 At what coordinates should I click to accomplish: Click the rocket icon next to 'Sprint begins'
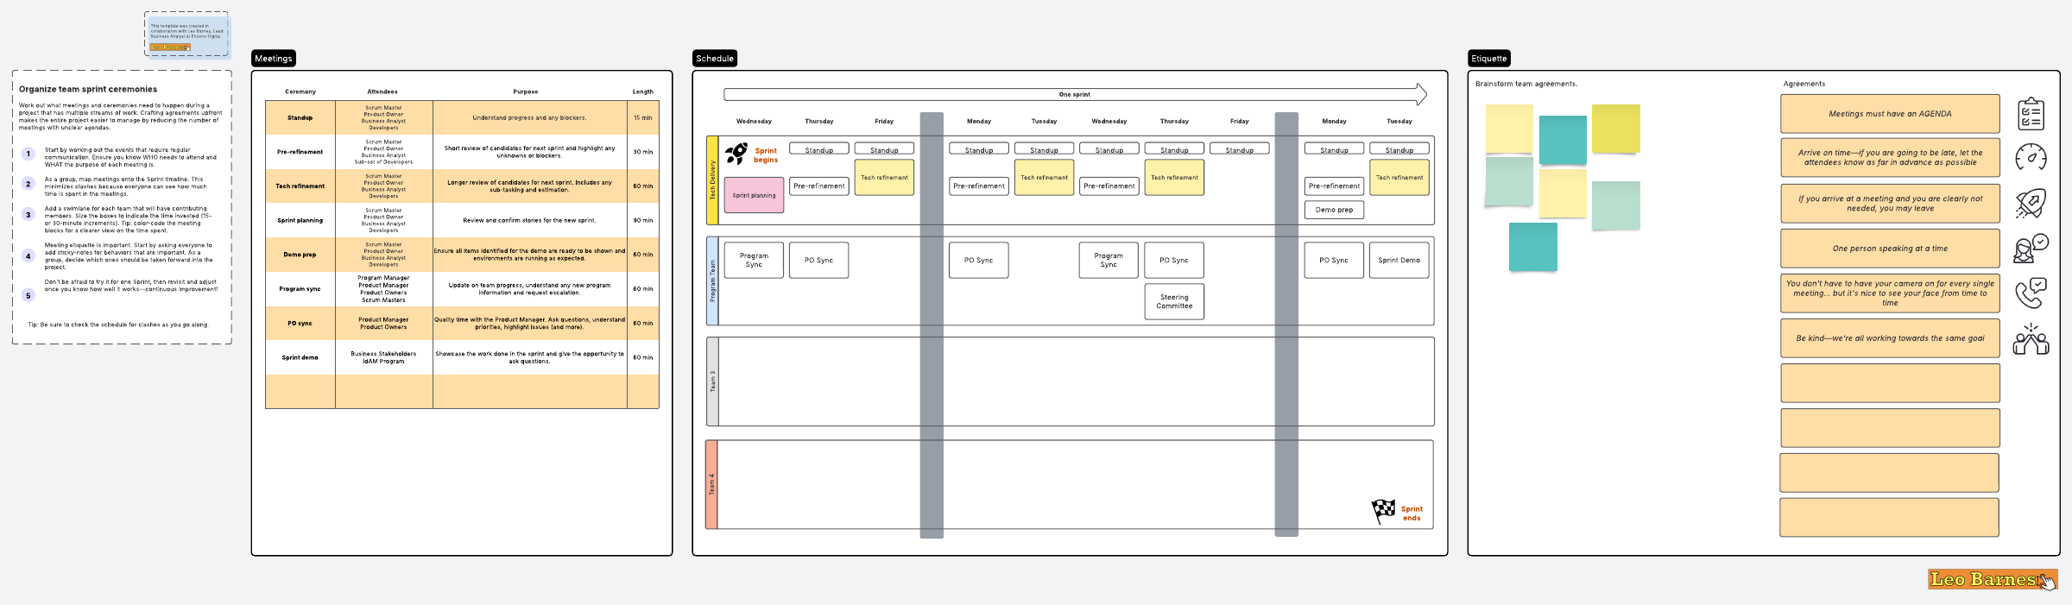point(736,154)
